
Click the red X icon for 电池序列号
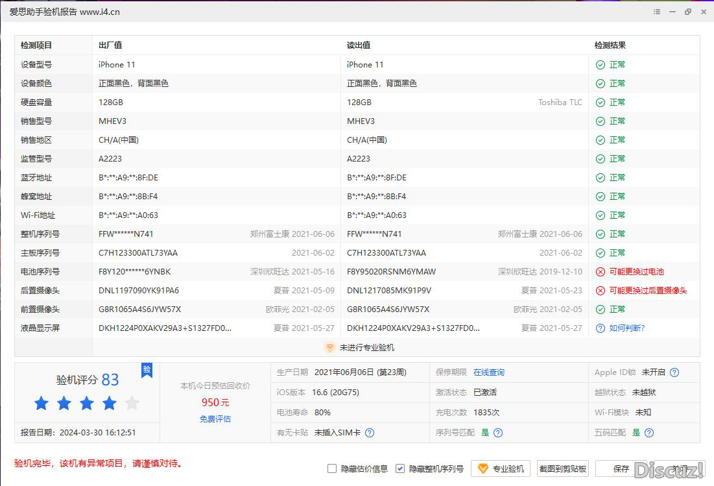pos(600,272)
